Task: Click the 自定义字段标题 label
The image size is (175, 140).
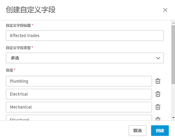Action: point(19,25)
